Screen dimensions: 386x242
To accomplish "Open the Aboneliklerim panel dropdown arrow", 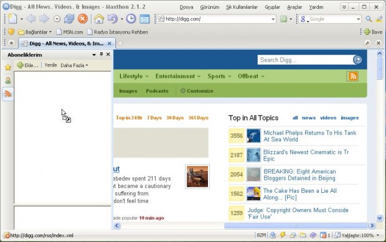I will tap(94, 55).
